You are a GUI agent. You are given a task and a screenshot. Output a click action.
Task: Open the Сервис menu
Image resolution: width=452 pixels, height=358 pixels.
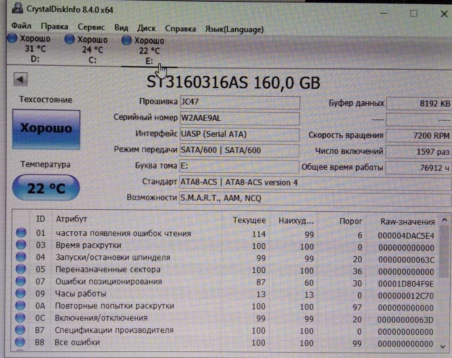pyautogui.click(x=91, y=27)
